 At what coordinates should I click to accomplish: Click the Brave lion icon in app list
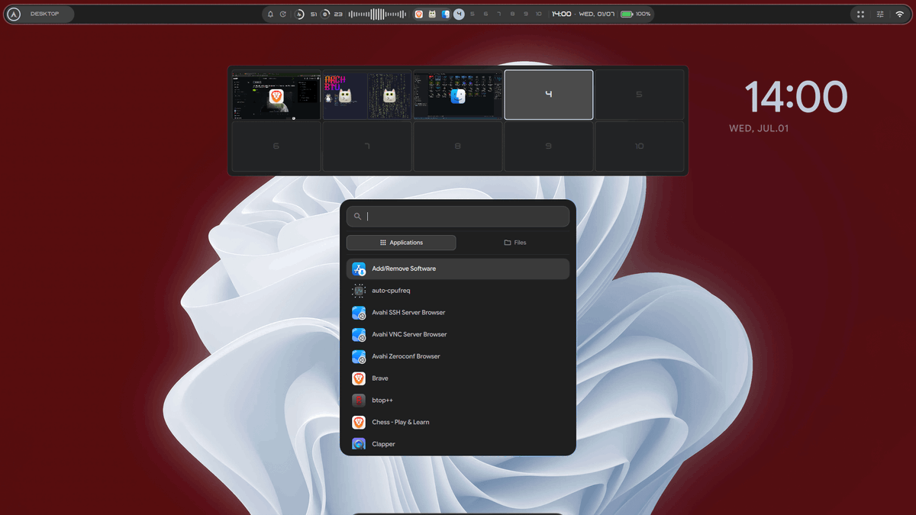pyautogui.click(x=359, y=378)
